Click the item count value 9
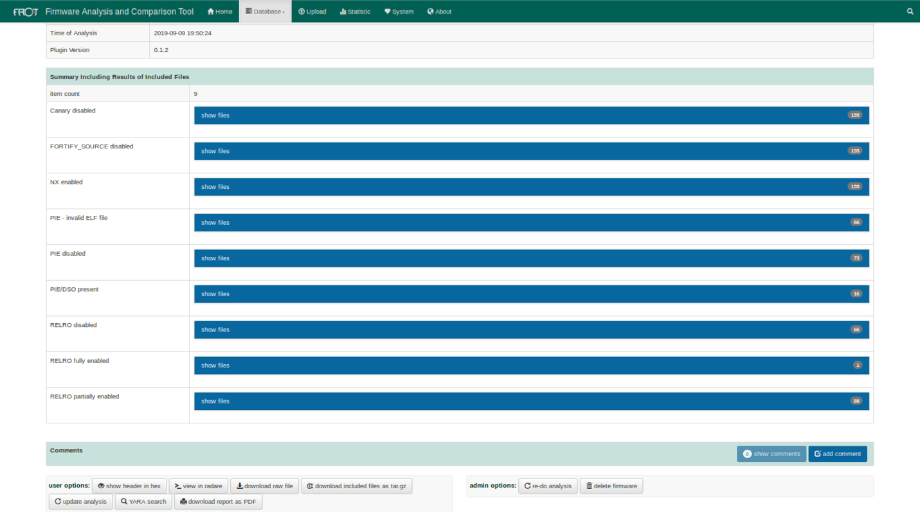Image resolution: width=920 pixels, height=512 pixels. point(195,94)
